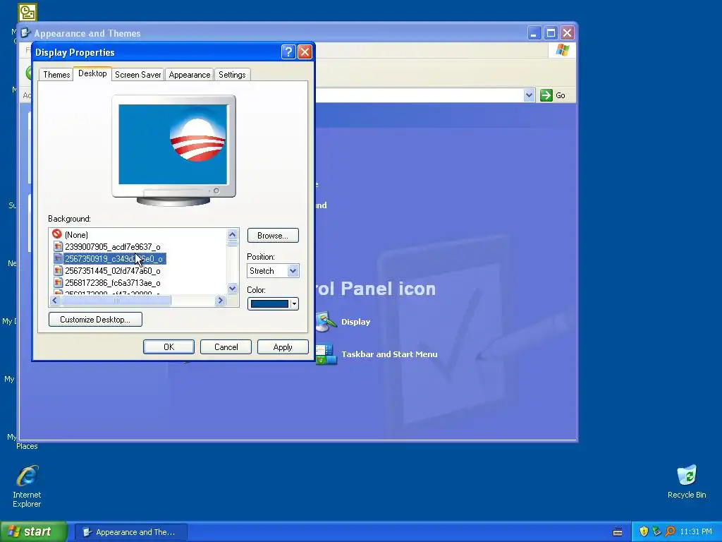Close the Appearance and Themes window
This screenshot has width=722, height=542.
tap(568, 33)
